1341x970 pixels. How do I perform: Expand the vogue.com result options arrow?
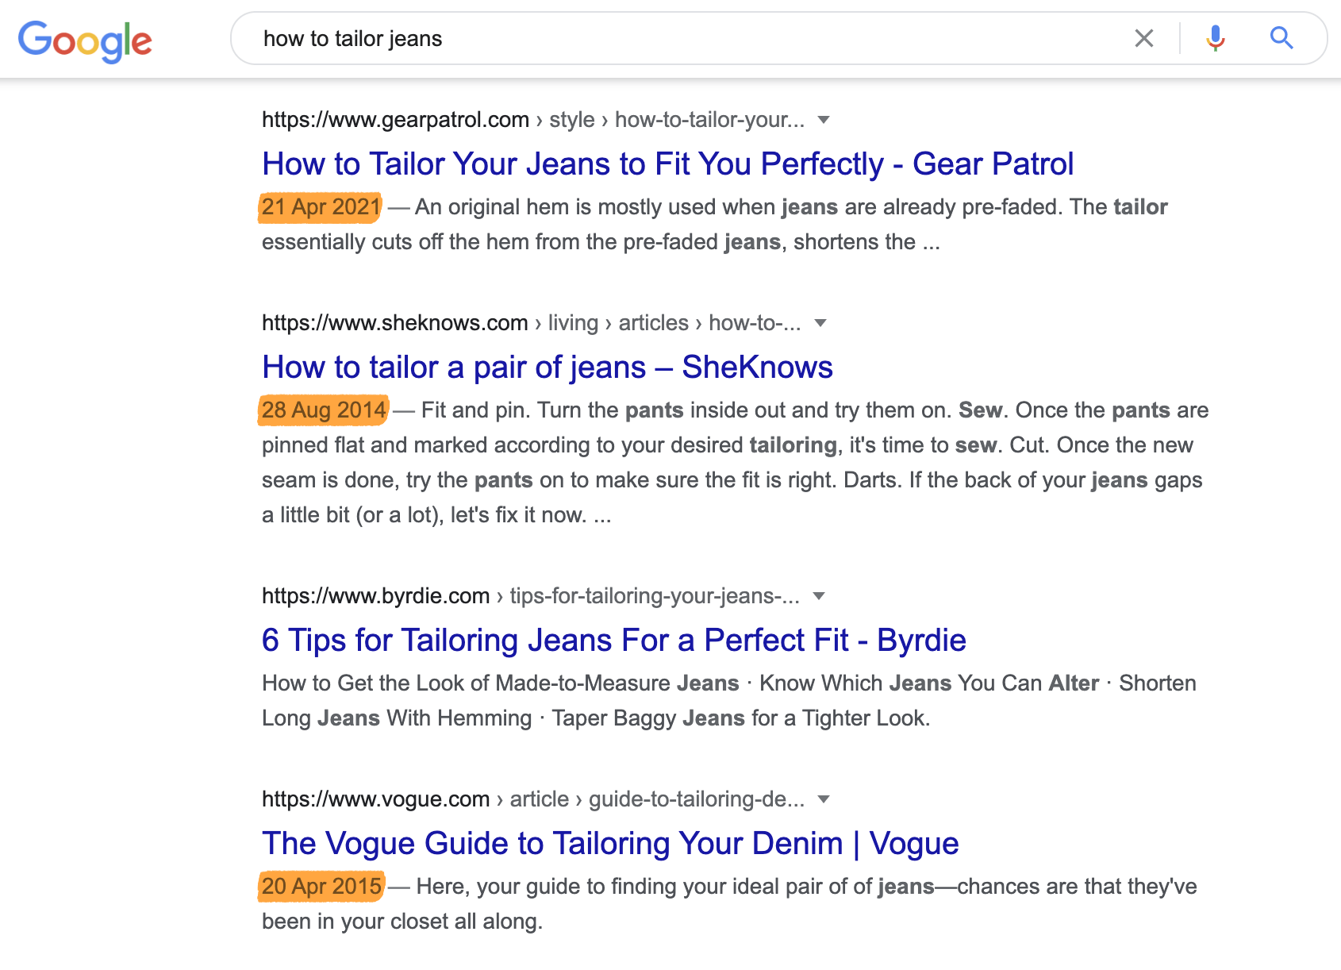pos(824,799)
